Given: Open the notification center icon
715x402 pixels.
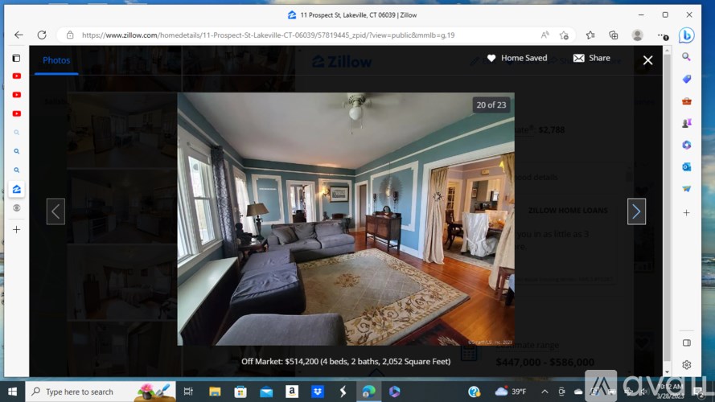Looking at the screenshot, I should 700,392.
